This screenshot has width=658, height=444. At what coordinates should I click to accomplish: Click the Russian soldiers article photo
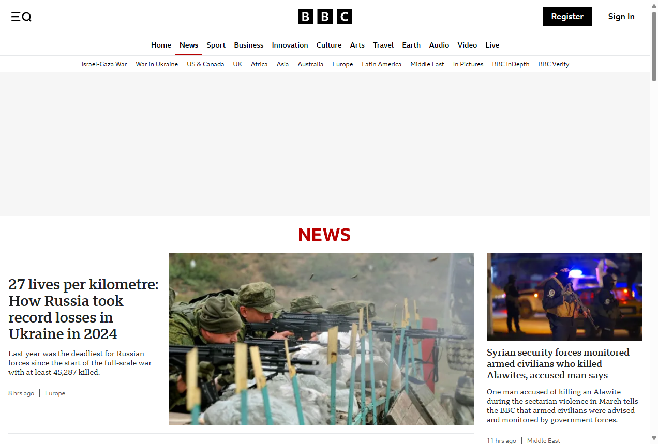click(x=321, y=339)
